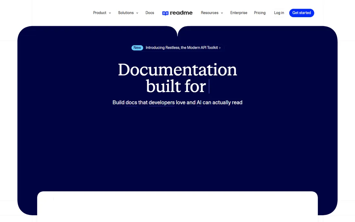Viewport: 355px width, 222px height.
Task: Go to the Docs page
Action: point(150,13)
